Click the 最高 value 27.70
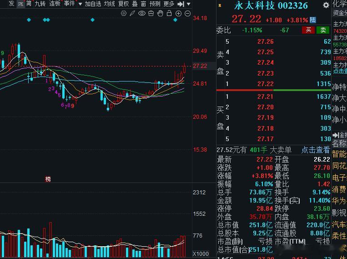Screen dimensions: 347x259 (322, 168)
